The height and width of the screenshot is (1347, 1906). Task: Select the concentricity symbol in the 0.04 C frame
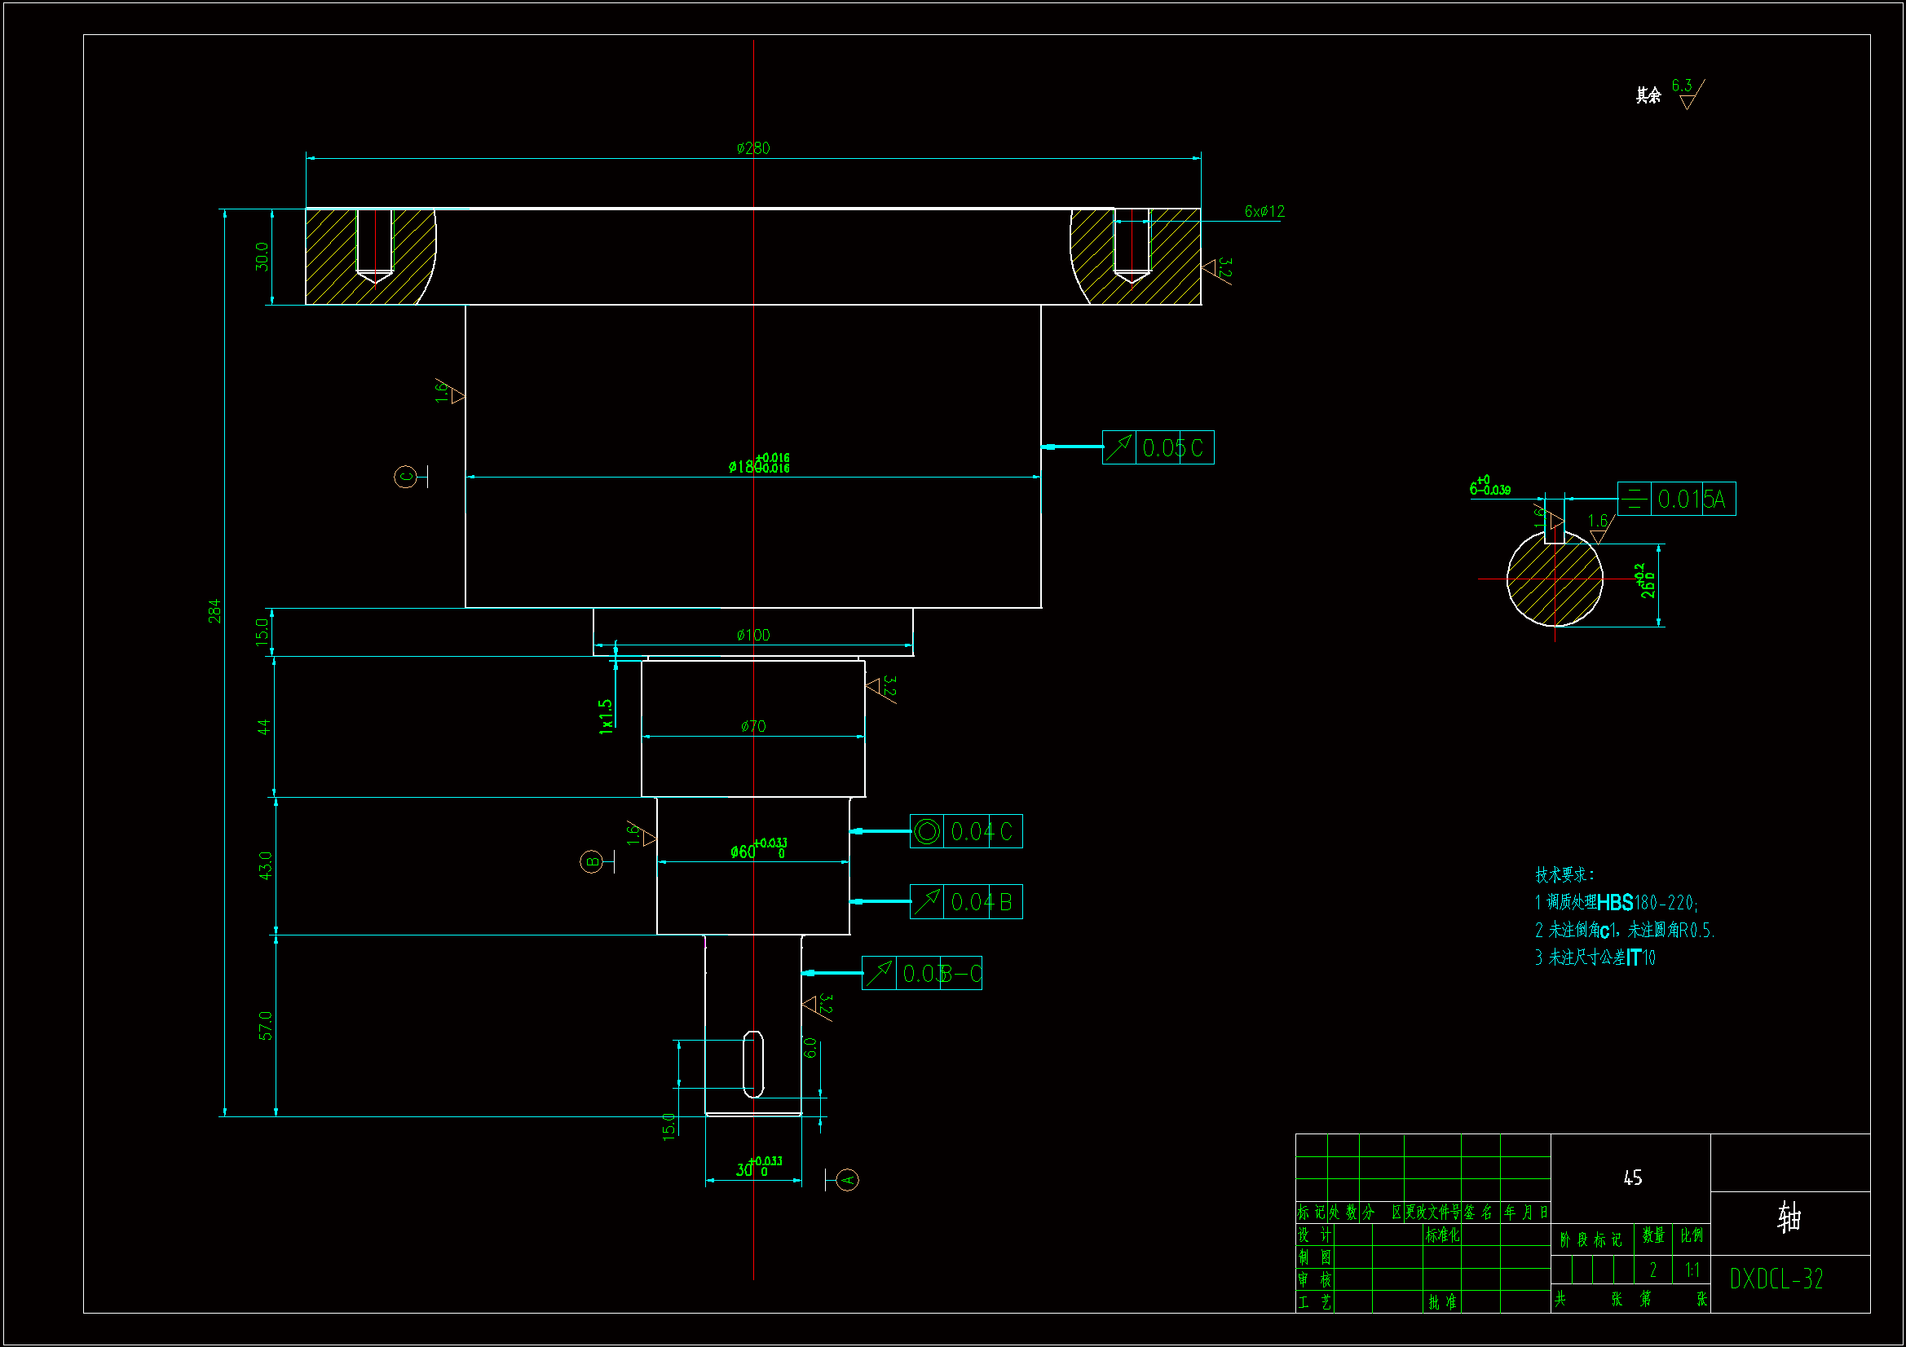coord(926,832)
